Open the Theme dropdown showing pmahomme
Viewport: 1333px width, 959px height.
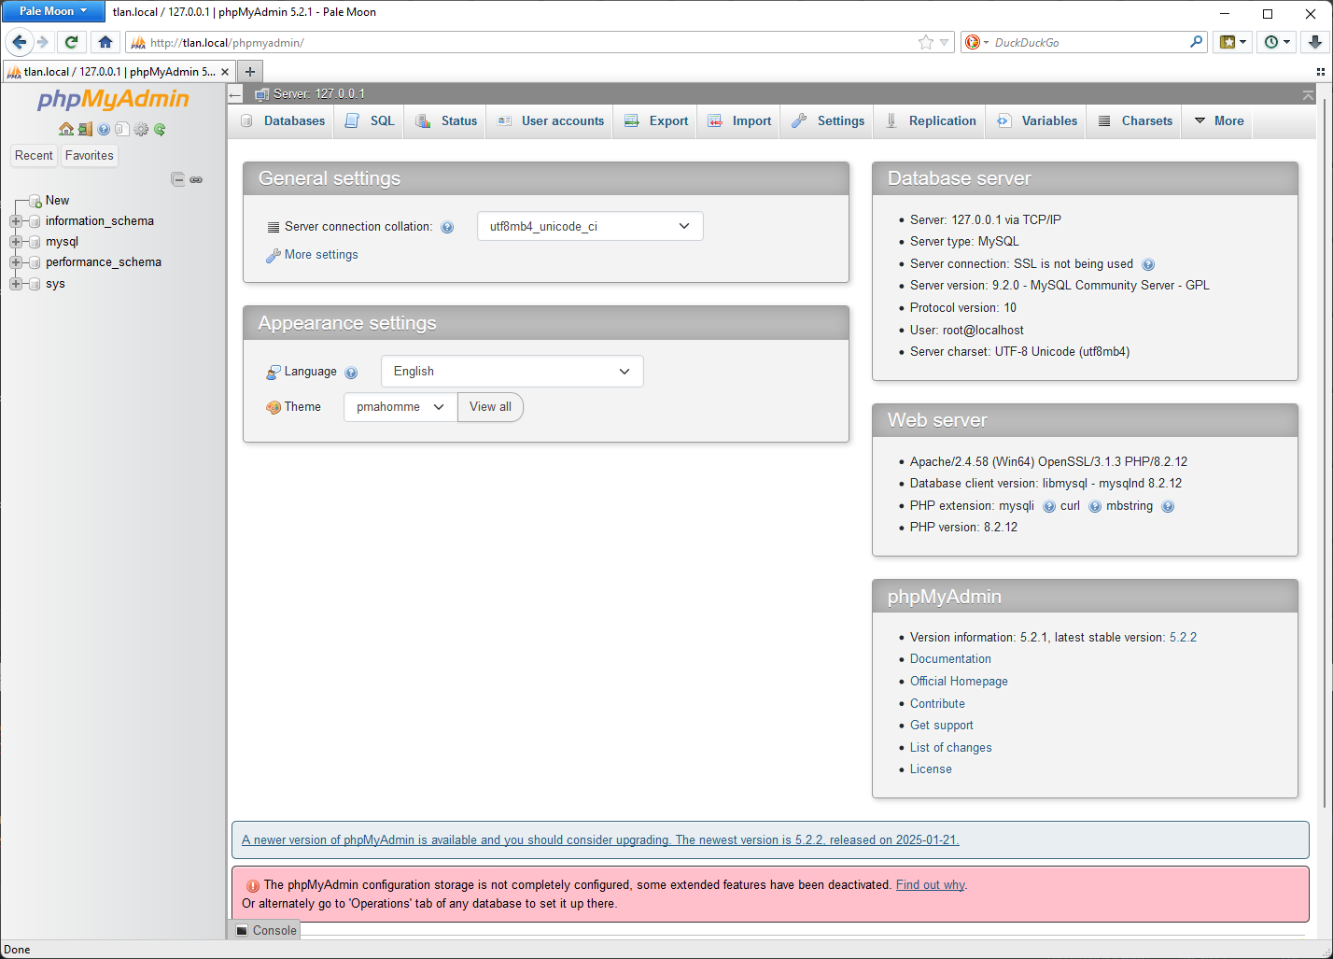[400, 407]
